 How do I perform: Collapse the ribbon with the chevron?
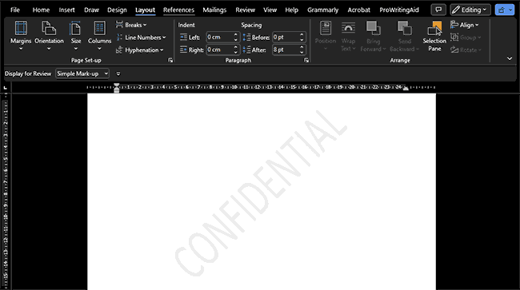[510, 58]
